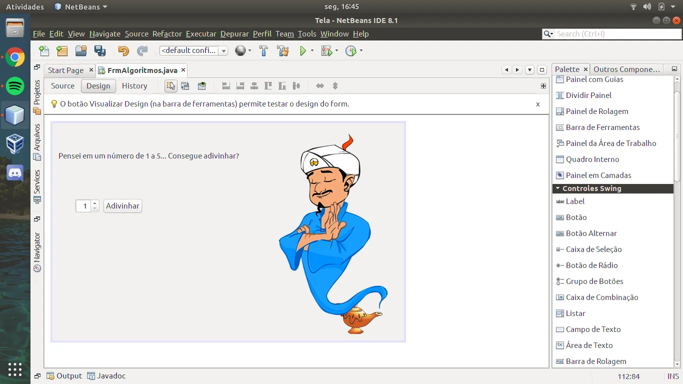683x384 pixels.
Task: Run the project with green play icon
Action: 303,51
